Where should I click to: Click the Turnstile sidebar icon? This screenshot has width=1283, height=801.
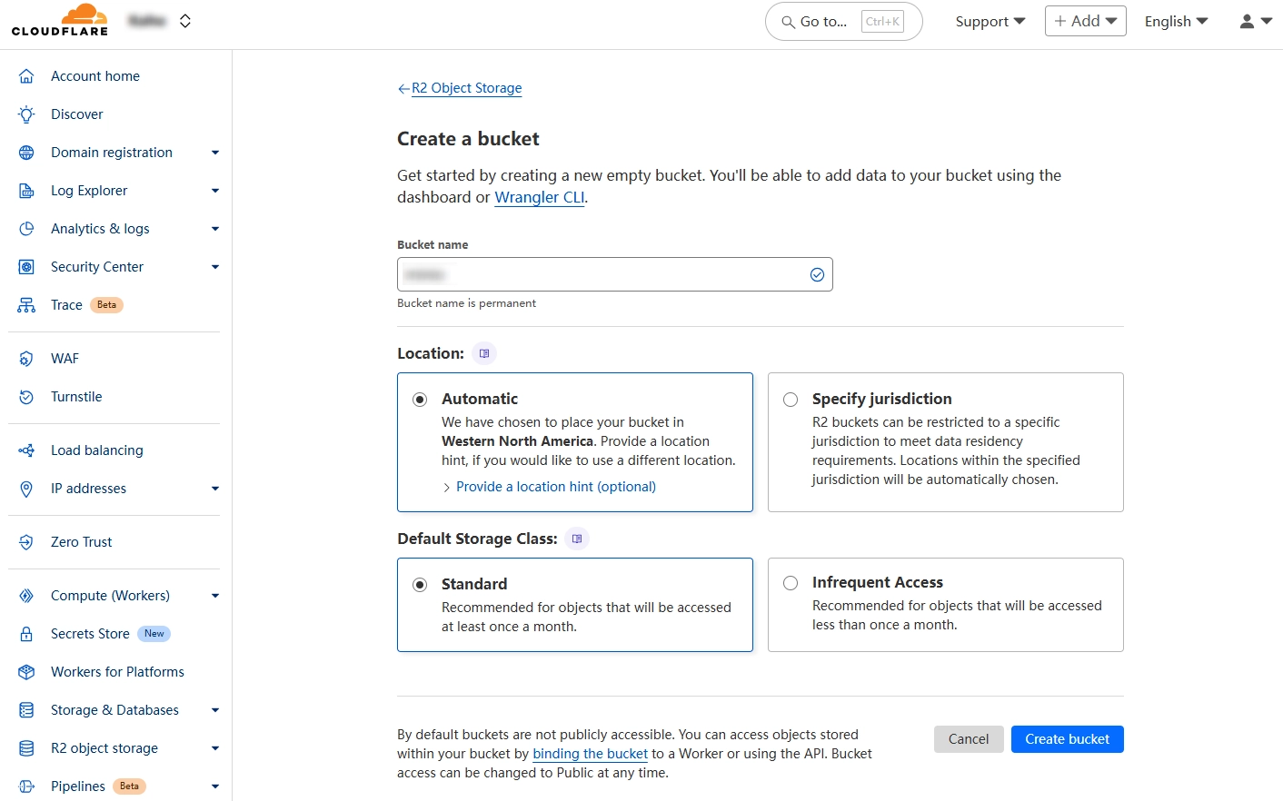[x=26, y=397]
